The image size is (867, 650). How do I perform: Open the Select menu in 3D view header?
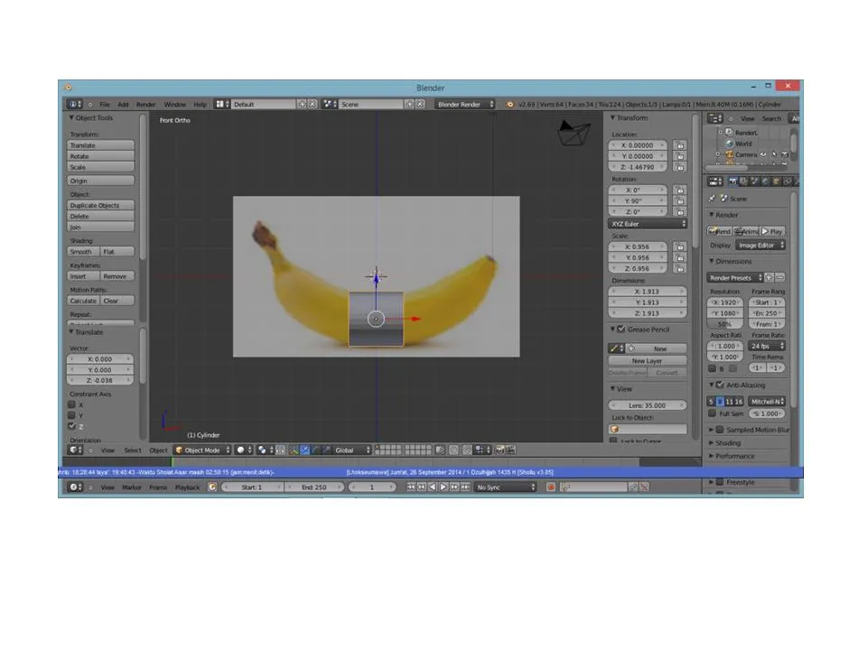tap(133, 450)
